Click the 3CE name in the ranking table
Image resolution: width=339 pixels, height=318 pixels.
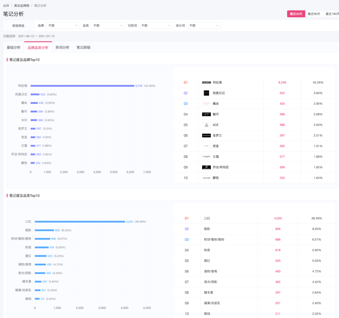[216, 125]
